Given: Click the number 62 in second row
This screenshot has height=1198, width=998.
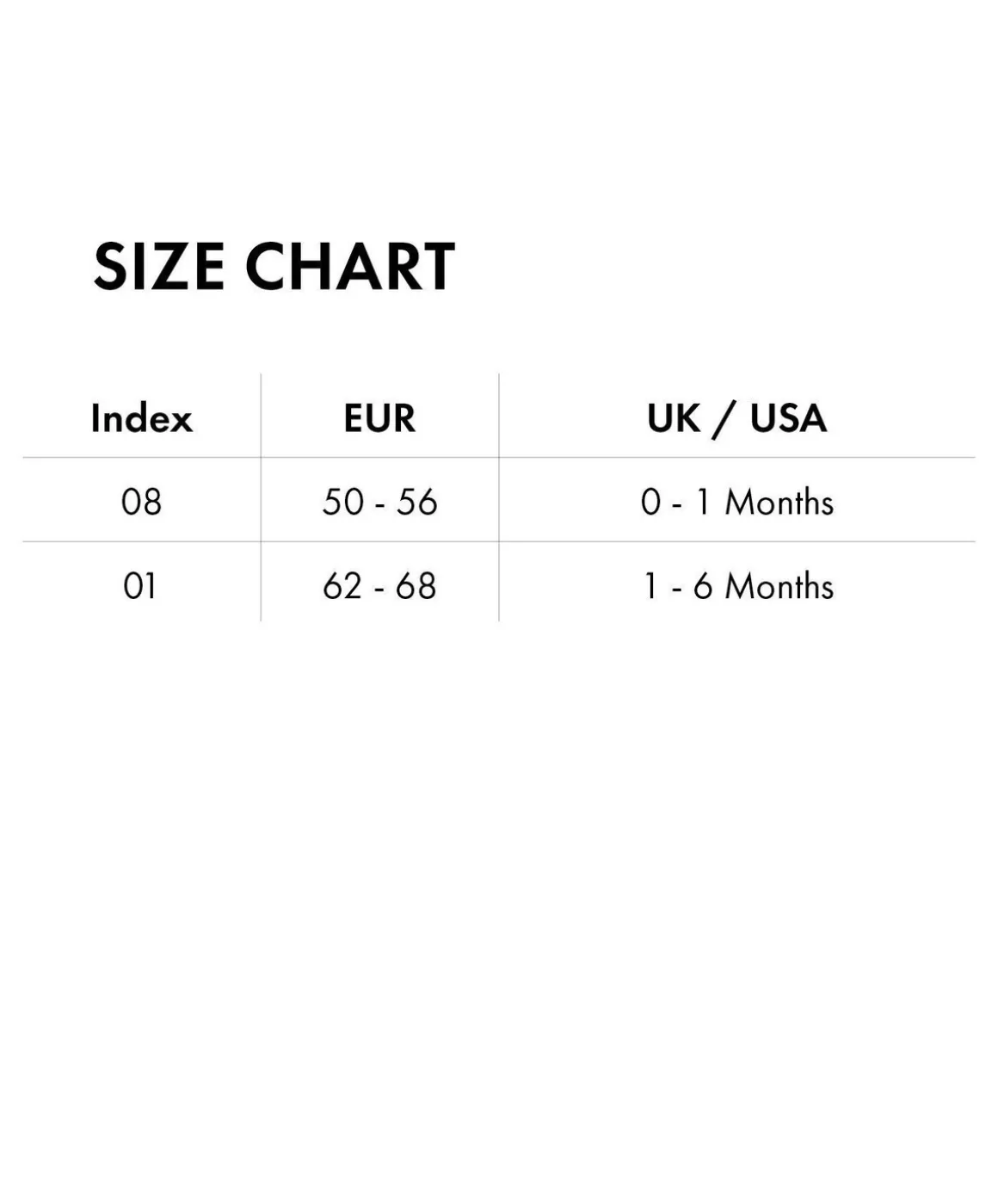Looking at the screenshot, I should pyautogui.click(x=343, y=586).
